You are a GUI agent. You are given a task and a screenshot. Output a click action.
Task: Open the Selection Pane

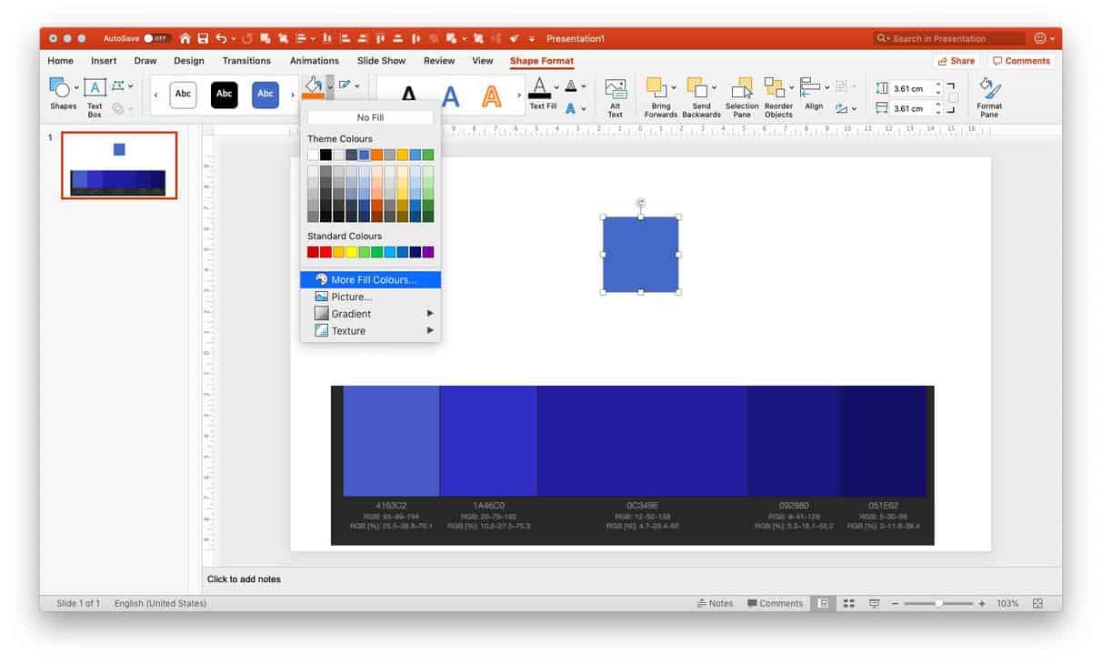742,97
